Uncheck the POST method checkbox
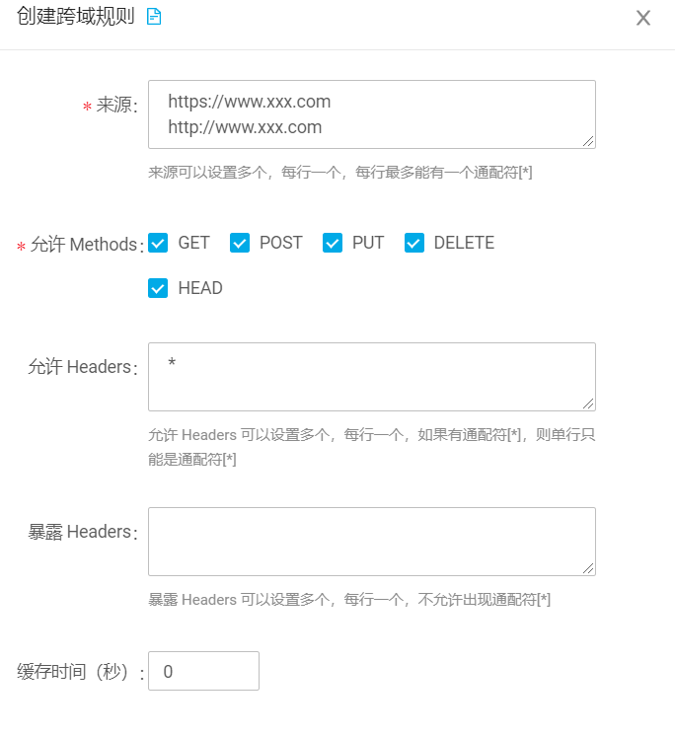This screenshot has height=736, width=675. tap(240, 243)
